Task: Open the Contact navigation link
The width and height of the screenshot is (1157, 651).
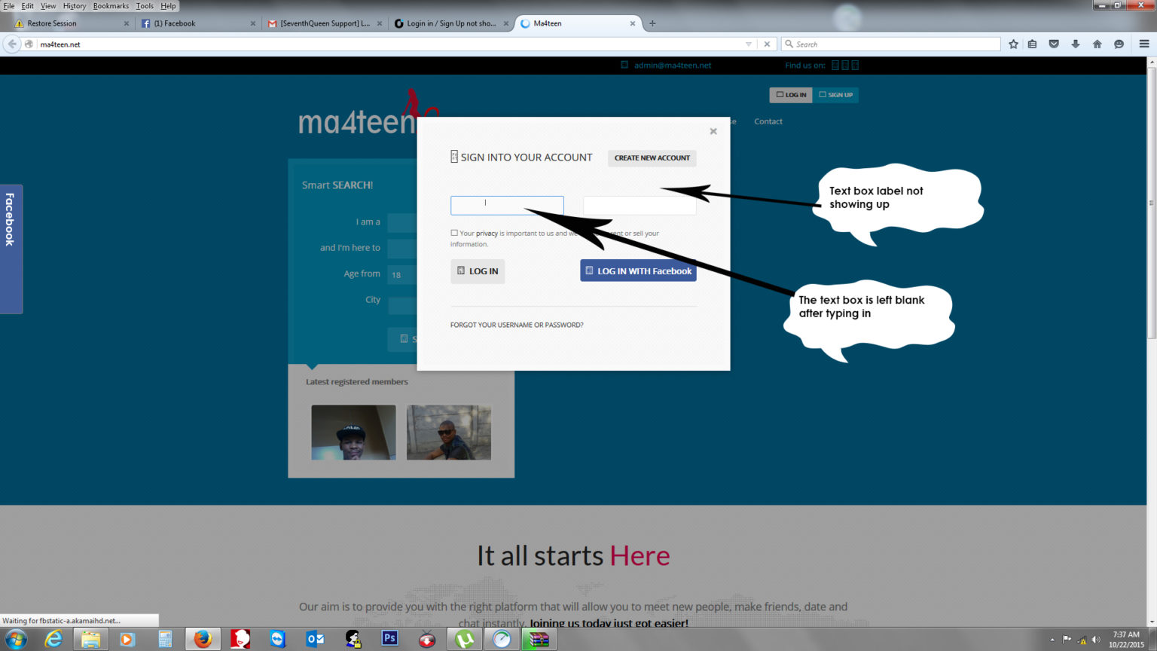Action: 768,121
